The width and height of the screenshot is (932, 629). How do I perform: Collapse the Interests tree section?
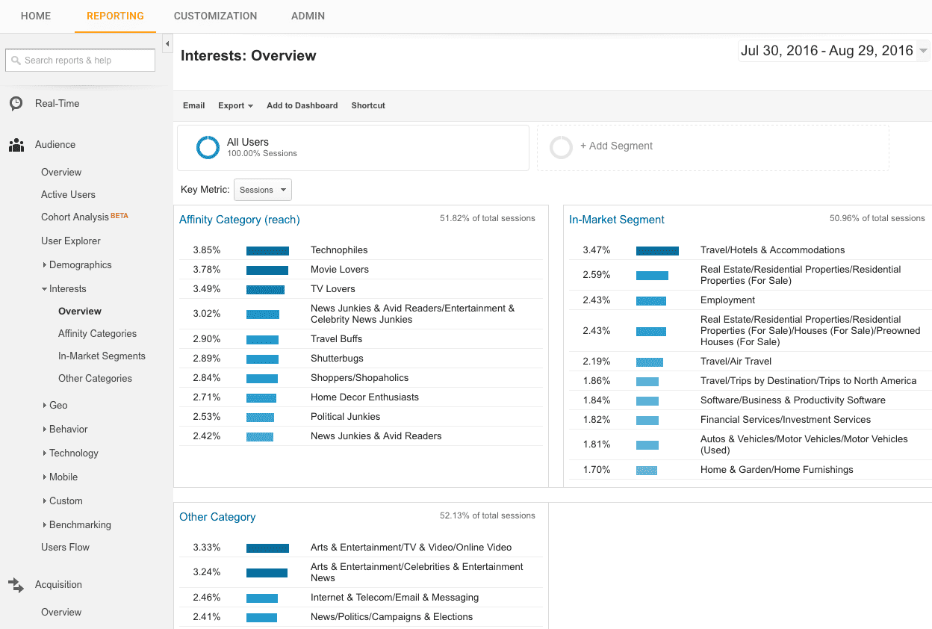[66, 289]
